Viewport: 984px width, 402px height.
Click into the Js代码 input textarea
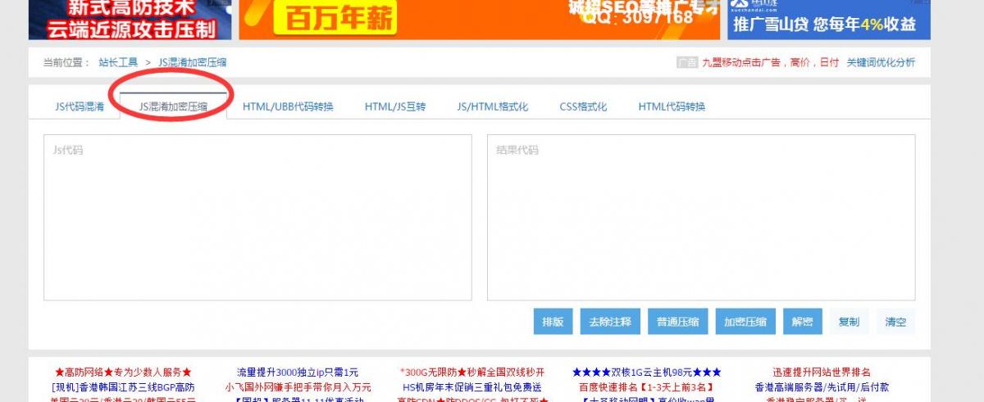(x=257, y=218)
